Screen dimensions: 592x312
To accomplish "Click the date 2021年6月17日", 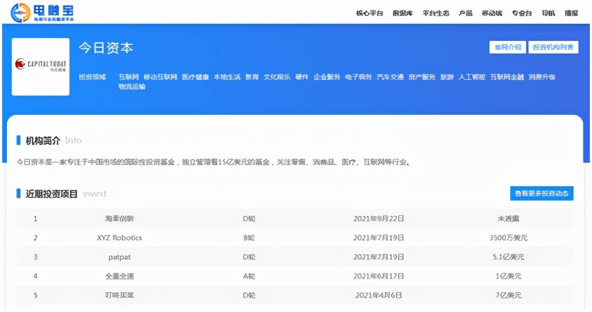I will tap(379, 276).
